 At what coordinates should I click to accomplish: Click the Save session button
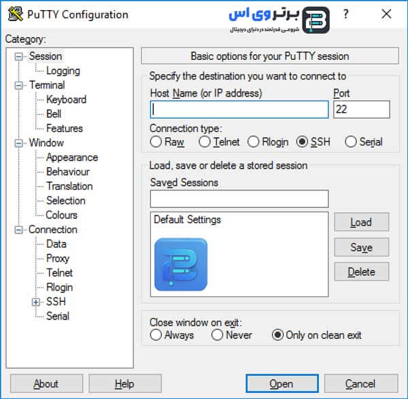[x=362, y=247]
